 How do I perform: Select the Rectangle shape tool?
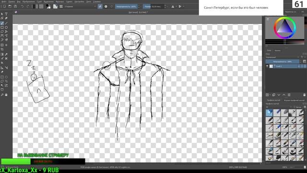[2, 27]
